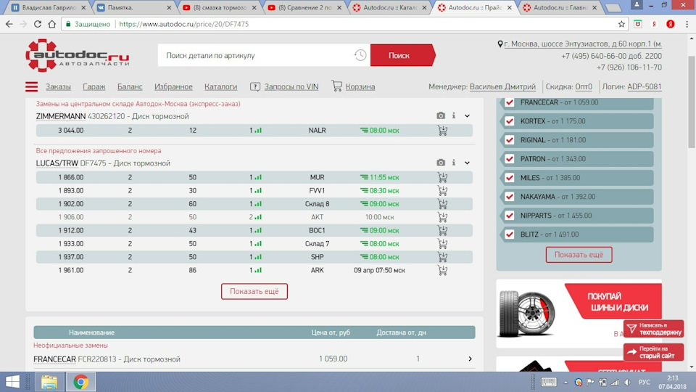
Task: Click the VIN request question icon
Action: click(x=254, y=86)
